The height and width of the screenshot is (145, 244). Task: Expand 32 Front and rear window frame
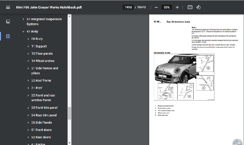[x=28, y=95]
